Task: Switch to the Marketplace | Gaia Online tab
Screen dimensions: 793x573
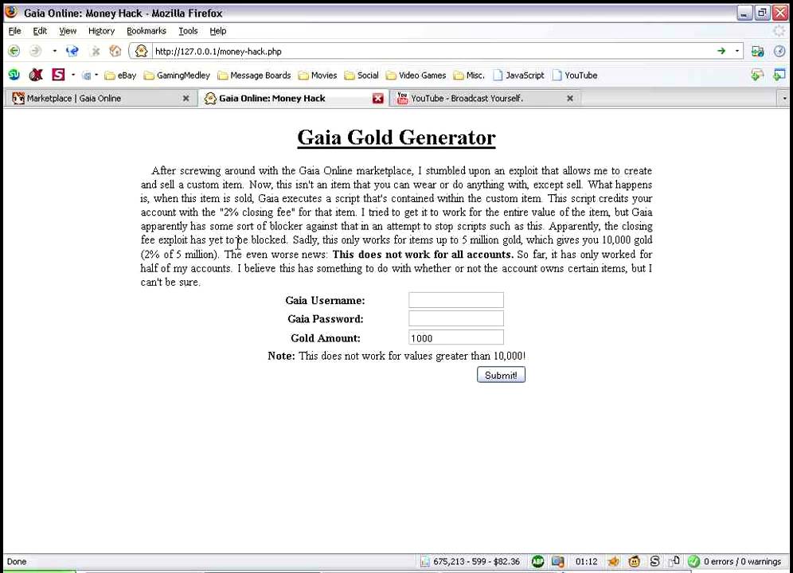Action: pos(100,98)
